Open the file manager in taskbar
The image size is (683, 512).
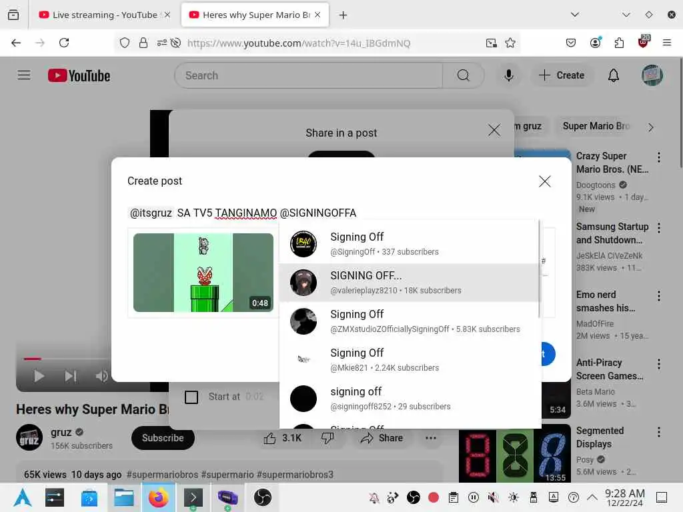[123, 497]
